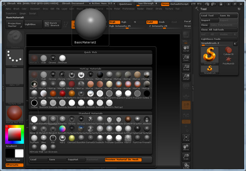Select the Cylinder3D tool
Viewport: 246px width, 171px height.
[228, 51]
